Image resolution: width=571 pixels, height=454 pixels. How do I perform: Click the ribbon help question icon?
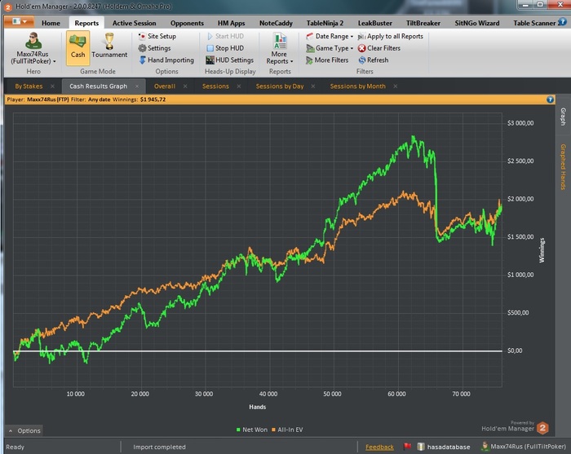click(x=563, y=22)
